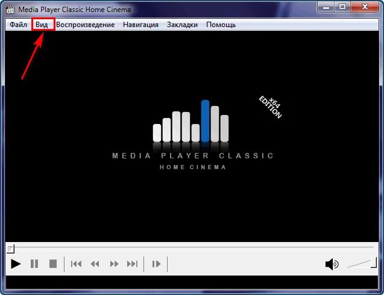Click the volume slider

[362, 263]
